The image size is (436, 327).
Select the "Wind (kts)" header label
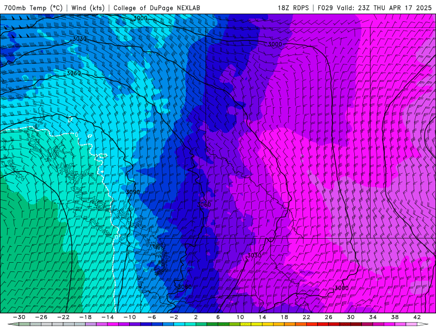[x=88, y=8]
